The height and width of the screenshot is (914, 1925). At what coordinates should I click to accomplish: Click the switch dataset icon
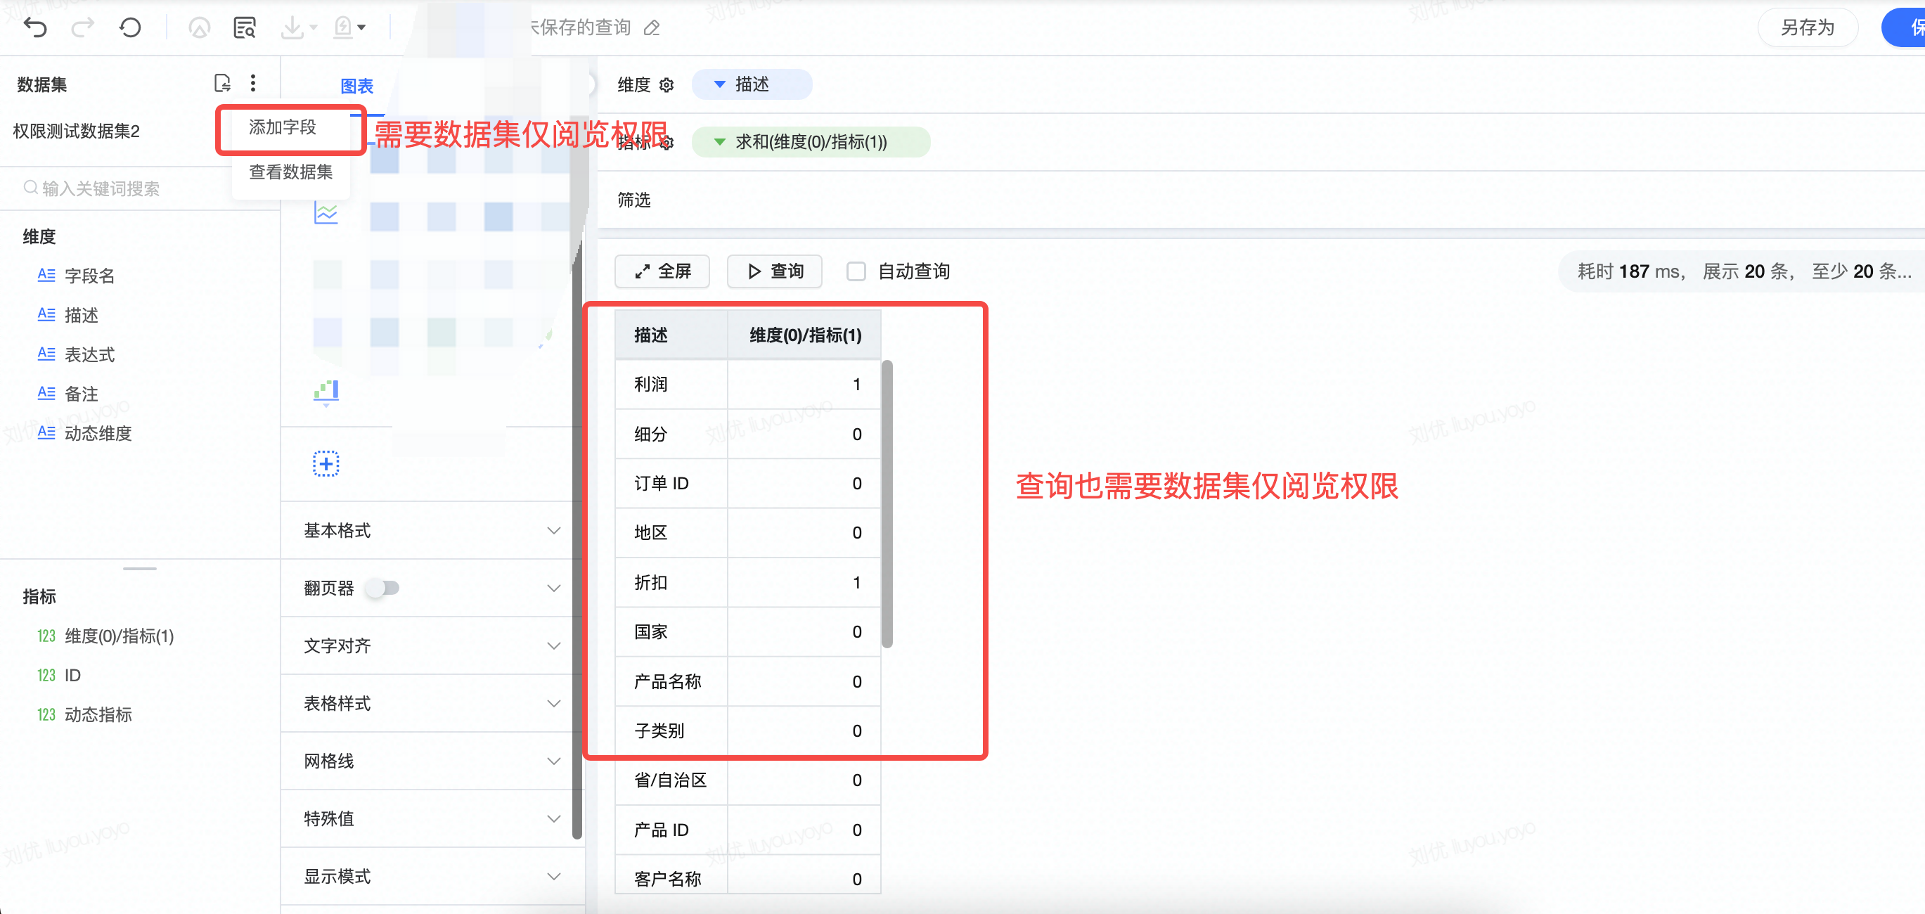click(x=222, y=83)
